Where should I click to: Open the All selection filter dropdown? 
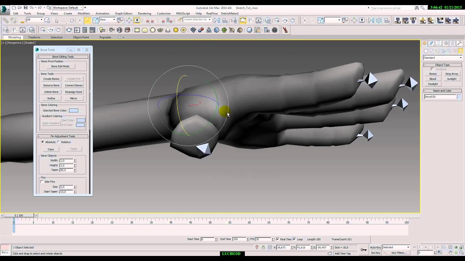[35, 20]
